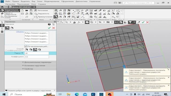
Task: Open the Радиус parameter dropdown arrow
Action: tap(22, 53)
